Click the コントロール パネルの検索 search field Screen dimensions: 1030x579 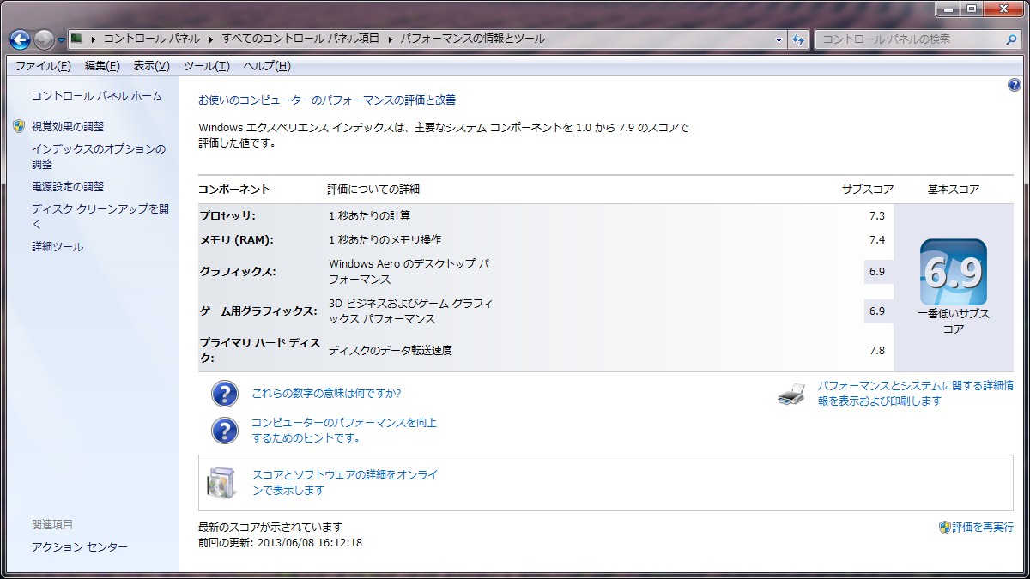tap(910, 39)
